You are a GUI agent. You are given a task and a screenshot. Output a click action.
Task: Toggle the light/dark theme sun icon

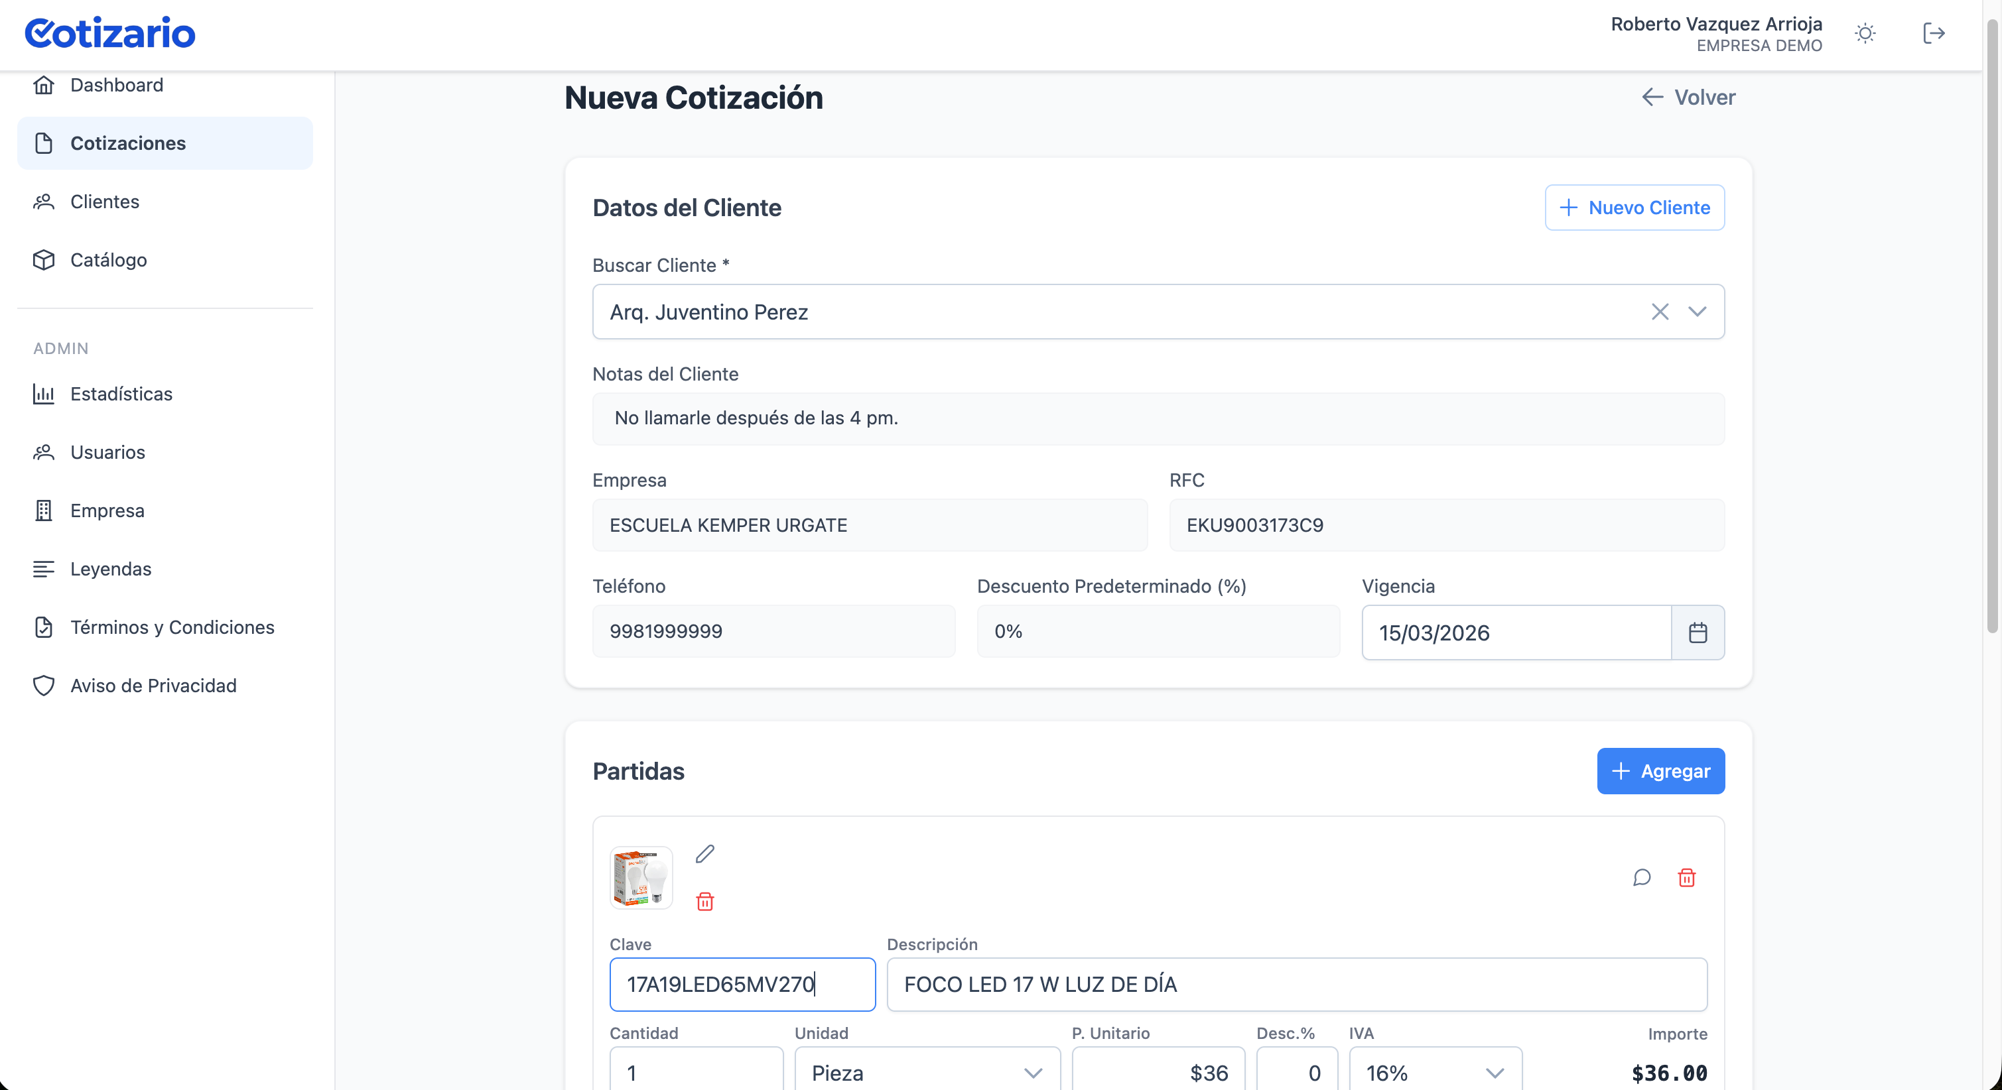point(1865,33)
